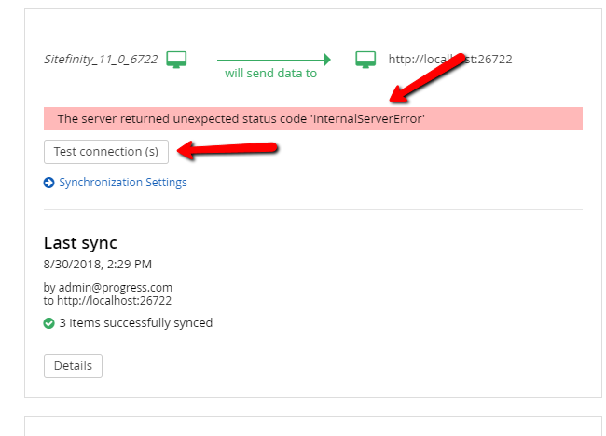
Task: Click the '3 items successfully synced' status
Action: pos(136,323)
